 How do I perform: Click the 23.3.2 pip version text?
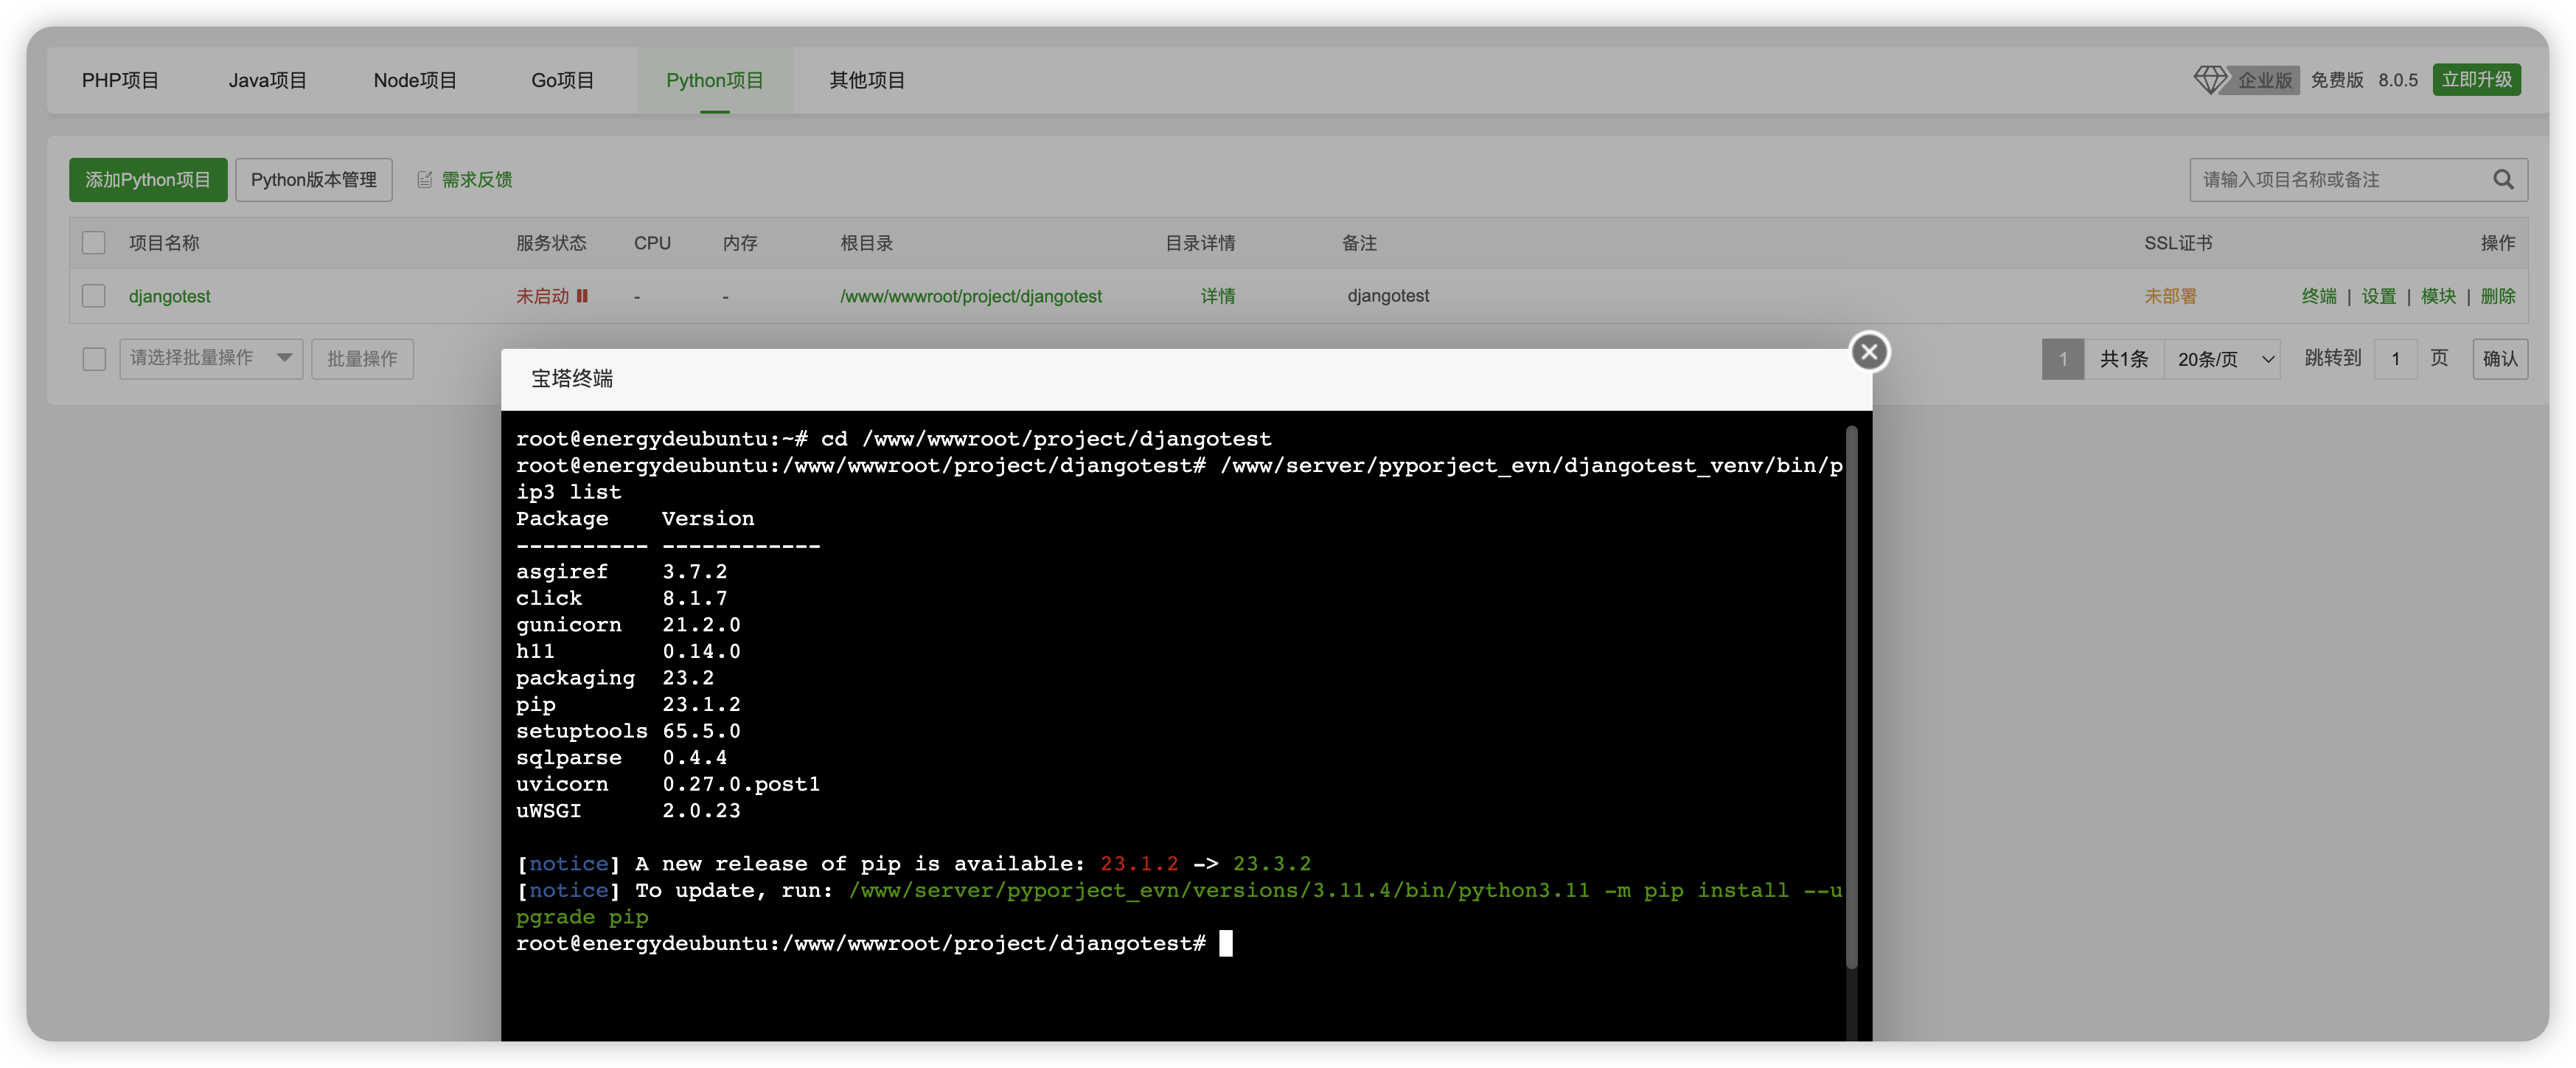point(1271,864)
